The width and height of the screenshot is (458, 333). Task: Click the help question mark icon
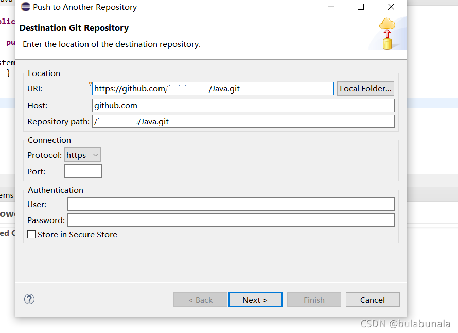click(x=29, y=299)
